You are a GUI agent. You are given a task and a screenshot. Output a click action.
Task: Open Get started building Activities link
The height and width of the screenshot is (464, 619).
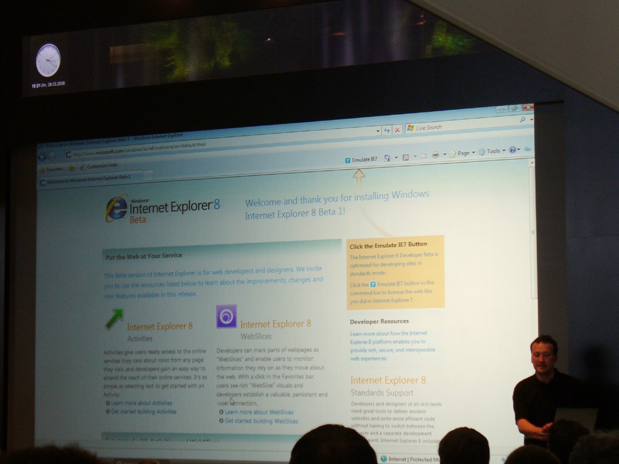click(144, 411)
